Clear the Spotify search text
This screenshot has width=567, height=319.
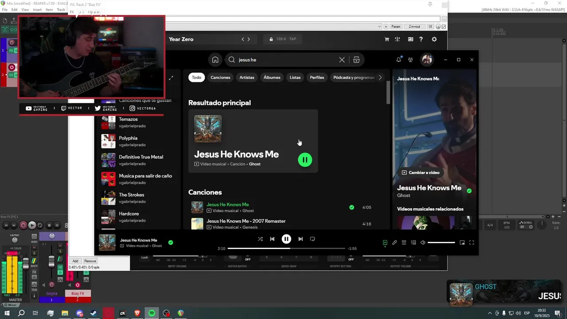pos(342,60)
